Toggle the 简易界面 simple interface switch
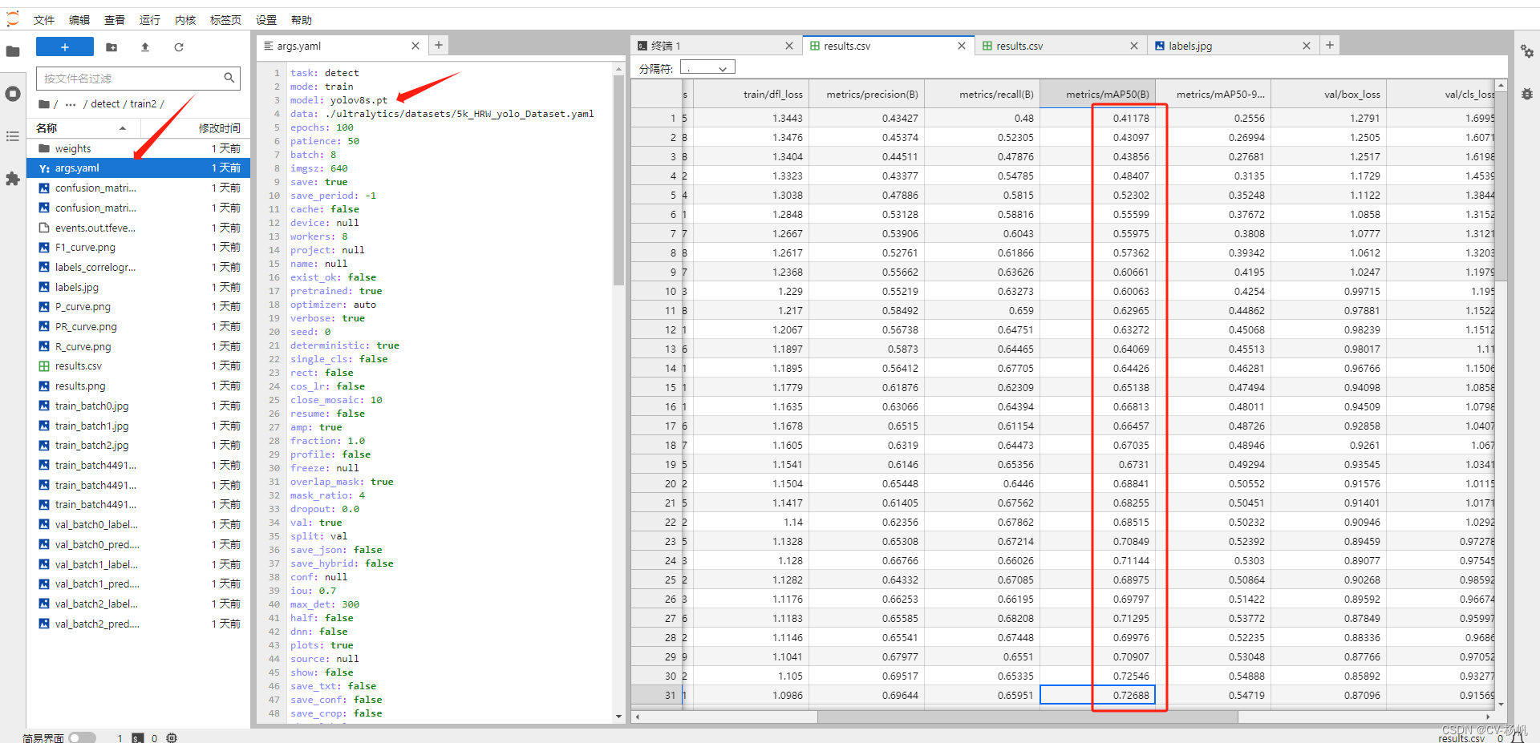1540x743 pixels. (82, 737)
